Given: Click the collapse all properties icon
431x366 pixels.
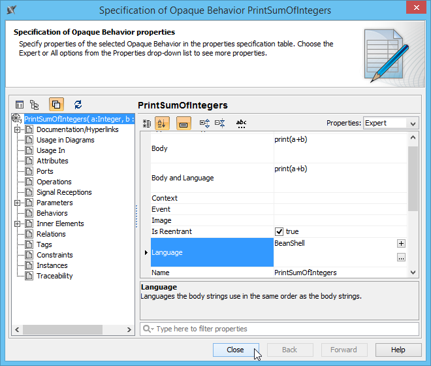Looking at the screenshot, I should (x=220, y=123).
